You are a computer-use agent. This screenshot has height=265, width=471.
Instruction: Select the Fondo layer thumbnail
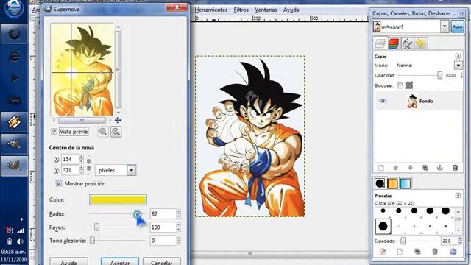[x=412, y=102]
